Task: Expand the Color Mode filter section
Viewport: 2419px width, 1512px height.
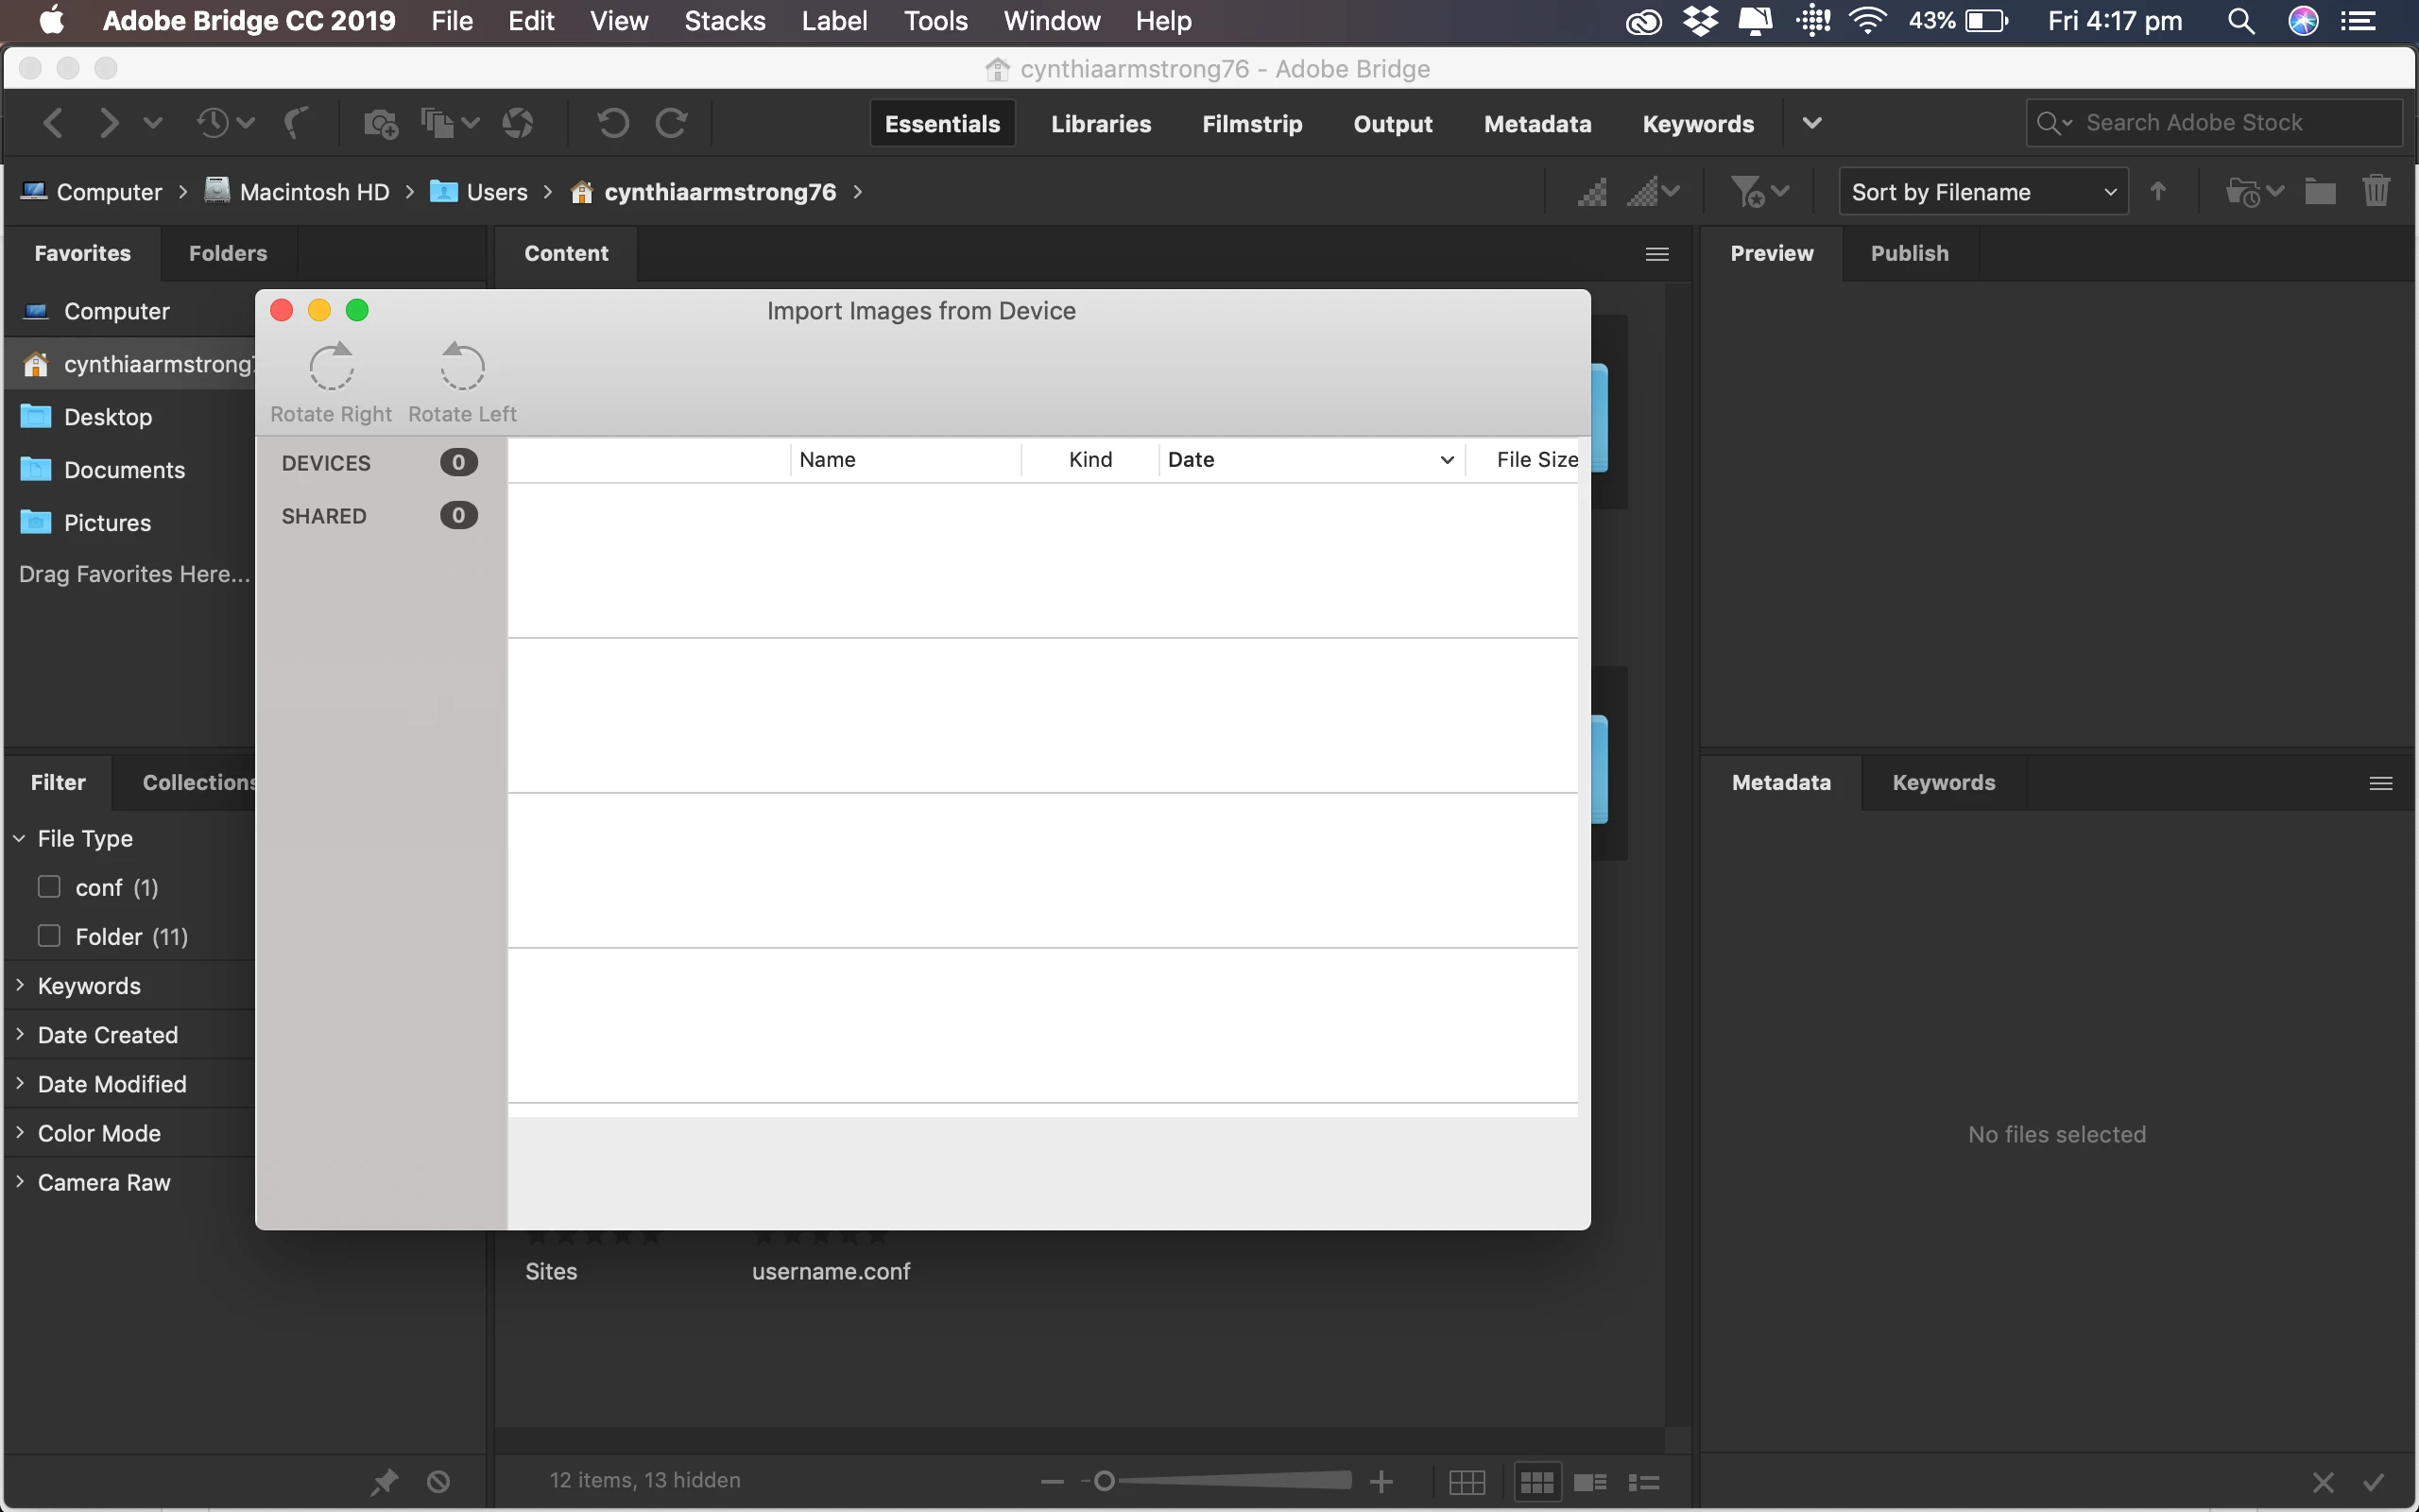Action: 19,1132
